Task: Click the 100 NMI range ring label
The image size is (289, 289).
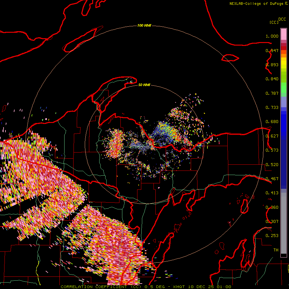Action: [x=144, y=25]
